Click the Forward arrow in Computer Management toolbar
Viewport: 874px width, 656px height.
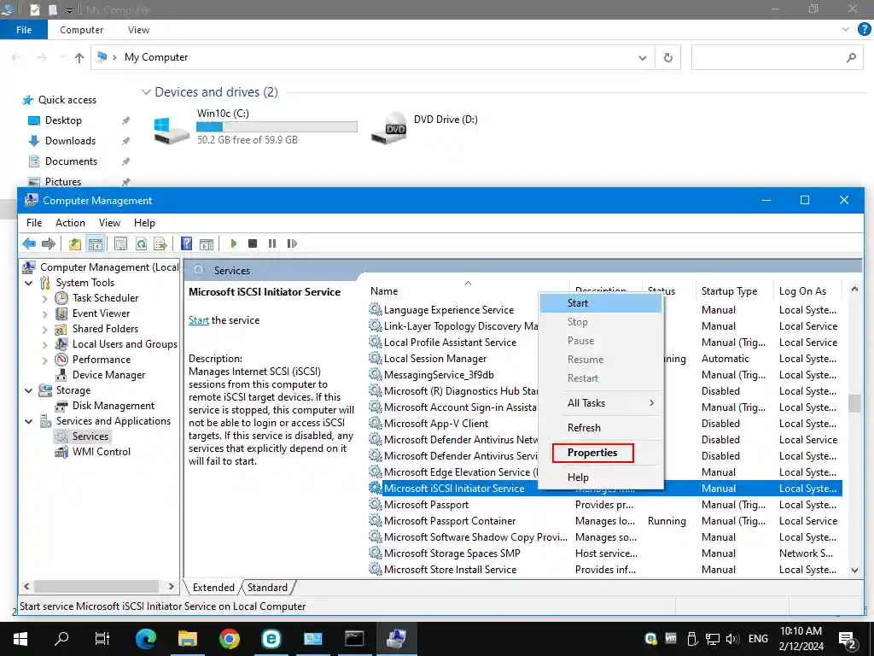(x=49, y=243)
